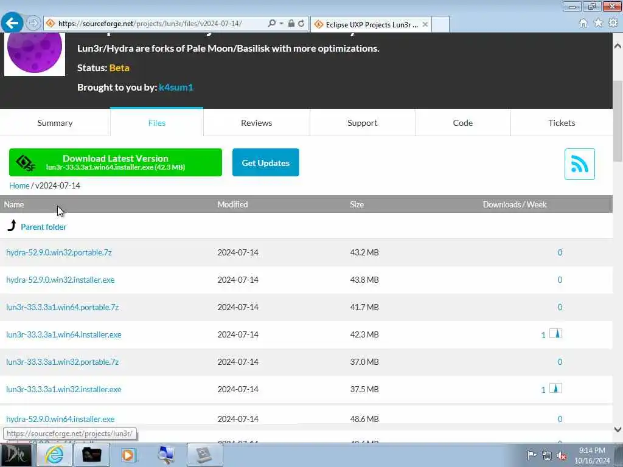Open the file explorer folder taskbar icon

(x=92, y=455)
